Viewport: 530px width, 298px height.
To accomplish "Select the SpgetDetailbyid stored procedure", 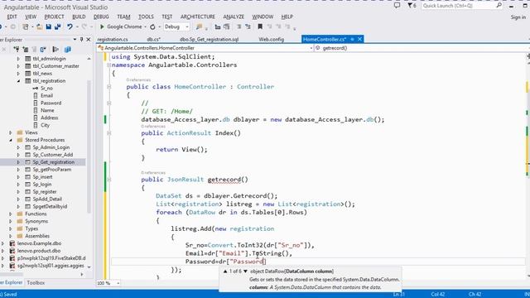I will (50, 206).
